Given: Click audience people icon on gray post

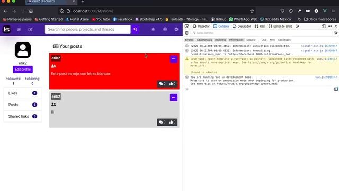Looking at the screenshot, I should tap(53, 105).
